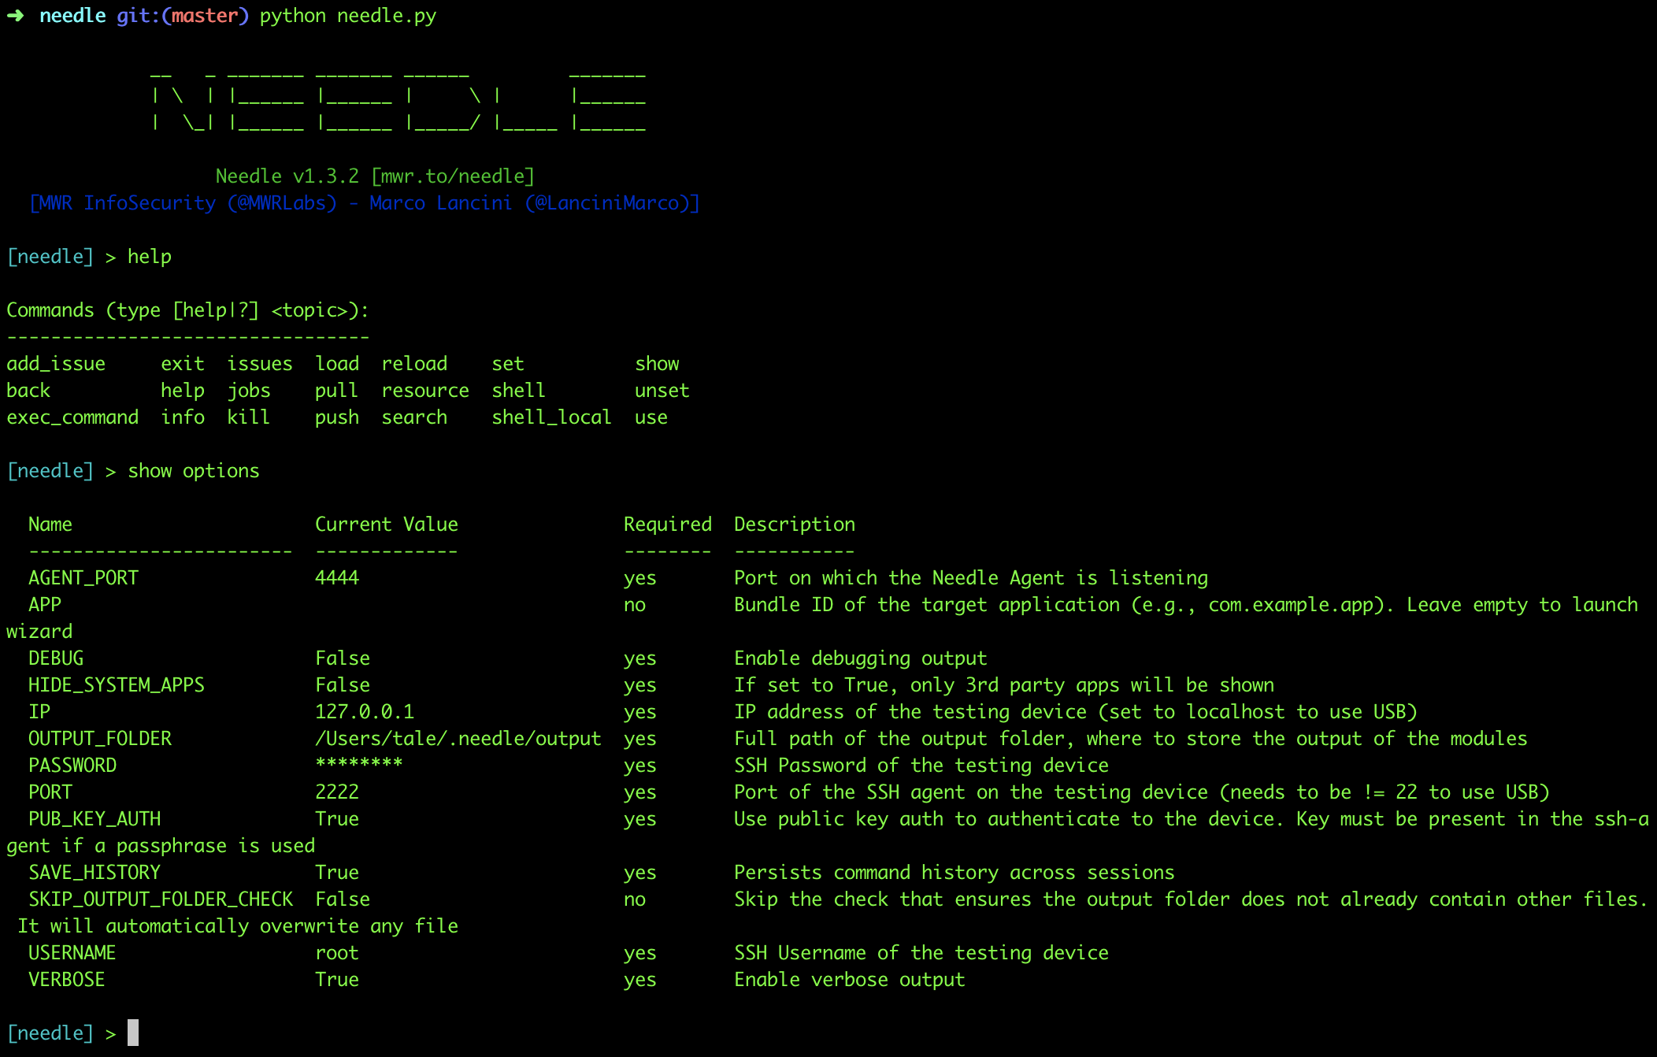Click the 'Current Value' column header
This screenshot has width=1657, height=1057.
(387, 525)
